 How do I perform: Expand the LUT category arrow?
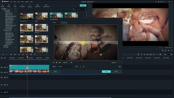click(x=16, y=47)
